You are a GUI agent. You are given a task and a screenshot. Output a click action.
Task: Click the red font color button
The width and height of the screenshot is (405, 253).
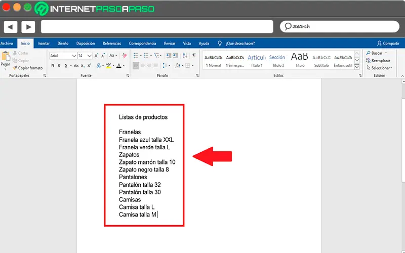119,66
